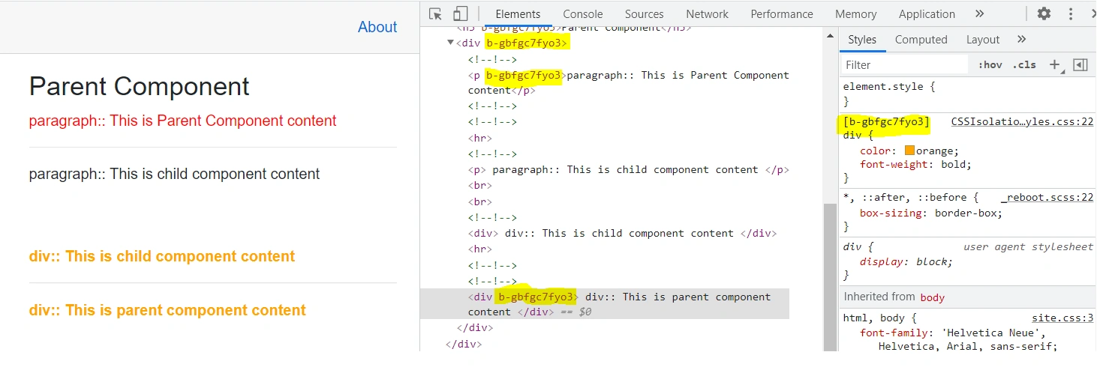This screenshot has width=1097, height=370.
Task: Open the DevTools three-dot customize menu
Action: pyautogui.click(x=1071, y=13)
